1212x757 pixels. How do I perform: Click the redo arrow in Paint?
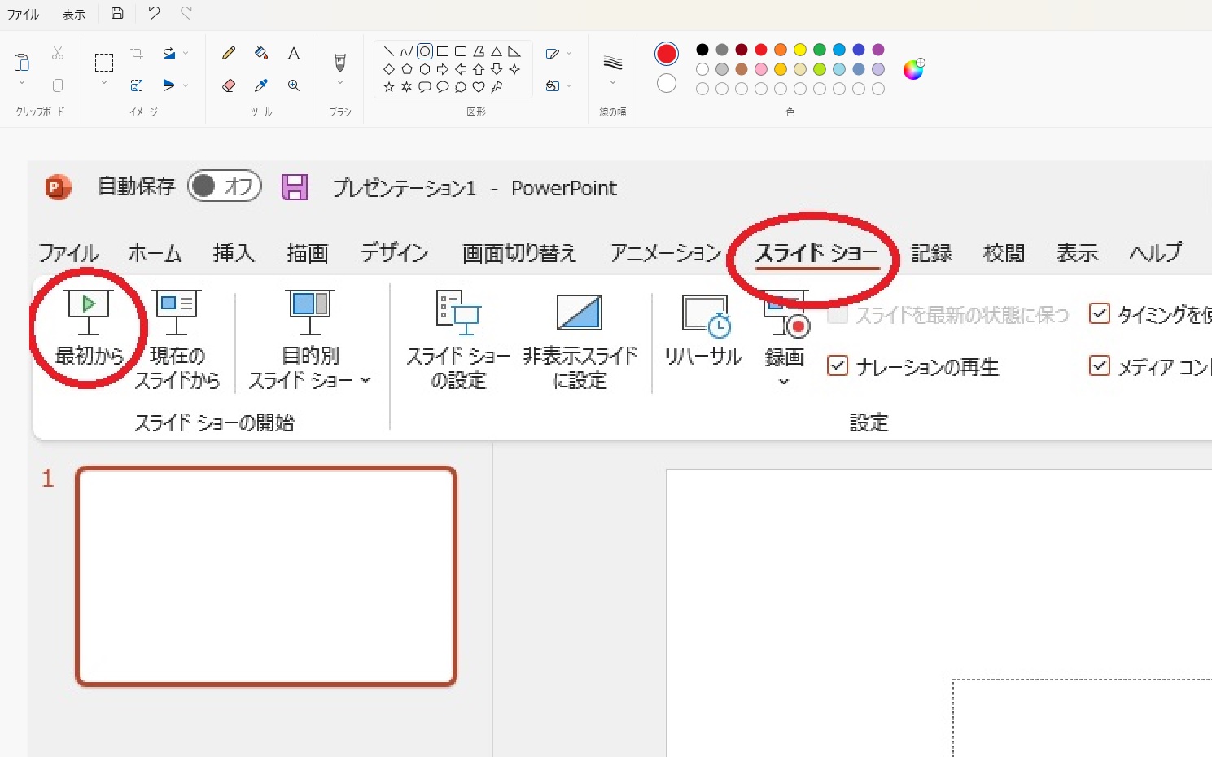(186, 13)
